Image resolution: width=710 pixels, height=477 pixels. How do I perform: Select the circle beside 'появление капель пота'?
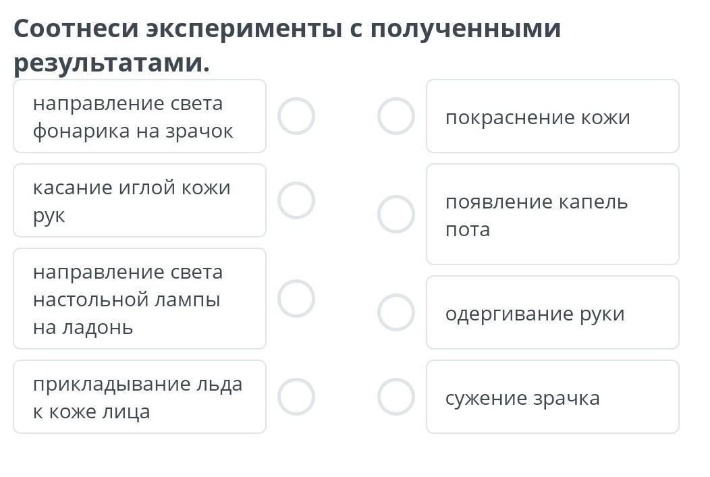coord(395,215)
